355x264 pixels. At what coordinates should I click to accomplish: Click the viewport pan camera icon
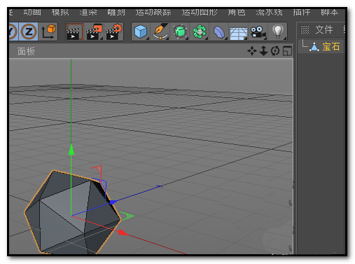click(x=252, y=50)
